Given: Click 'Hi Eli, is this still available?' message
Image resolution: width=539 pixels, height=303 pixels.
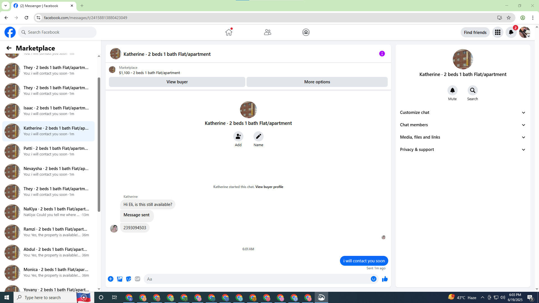Looking at the screenshot, I should point(148,205).
